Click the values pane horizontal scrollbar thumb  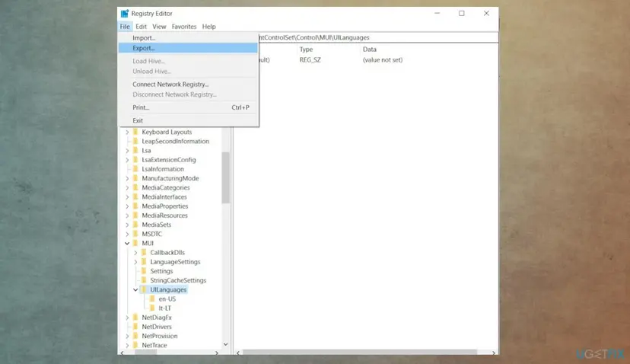(x=360, y=353)
